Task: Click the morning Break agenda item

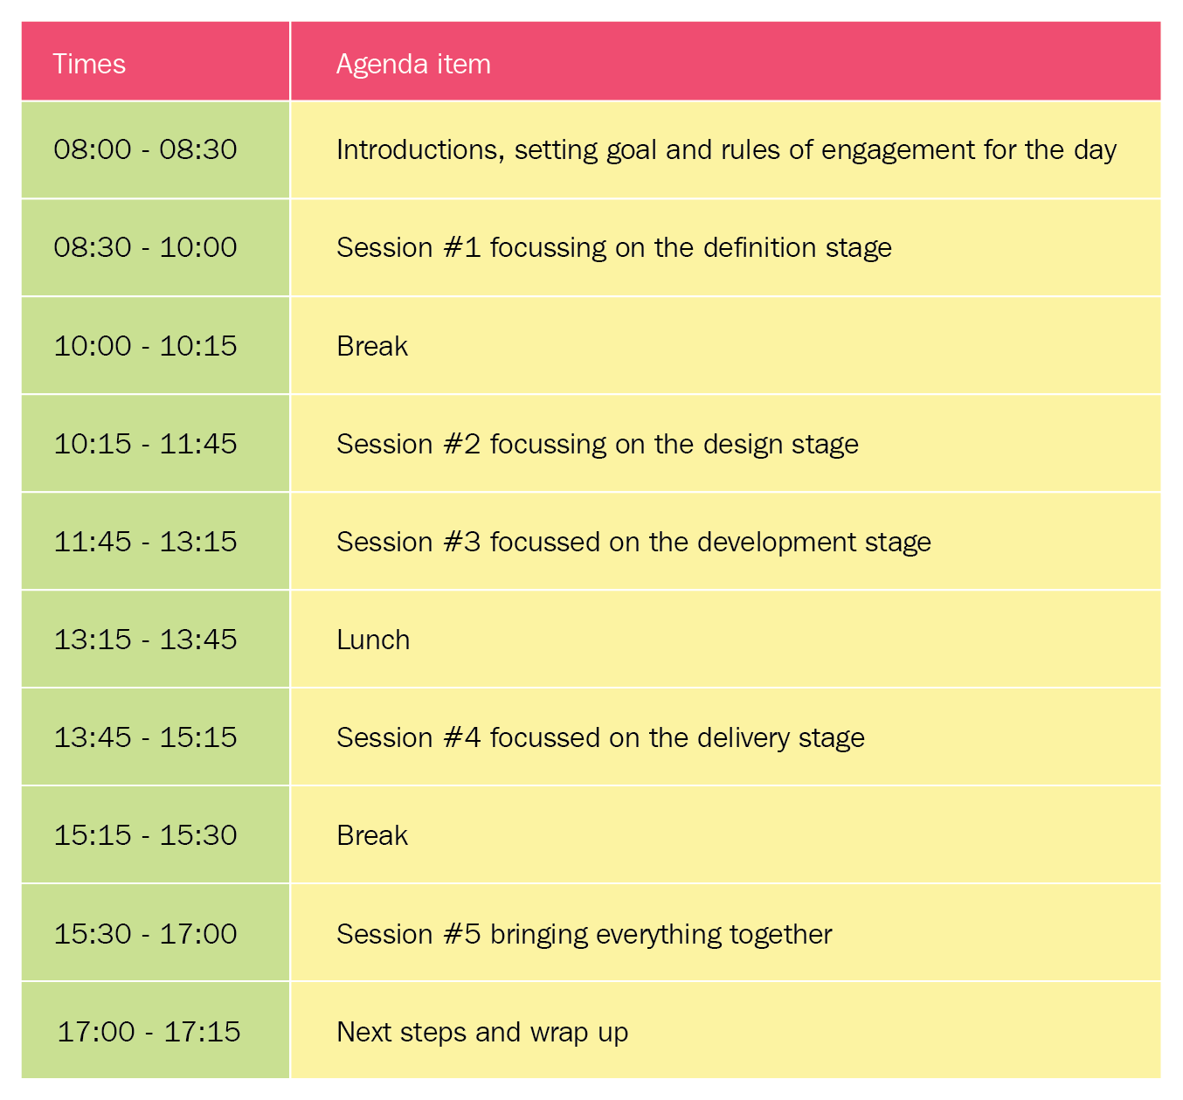Action: pyautogui.click(x=372, y=346)
